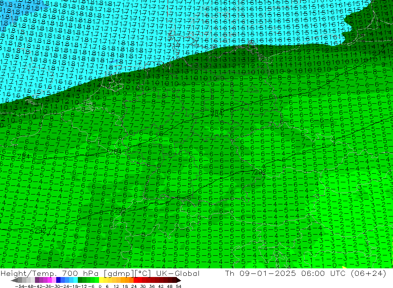Click the gray left arrow of color scale
The height and width of the screenshot is (288, 393).
[15, 281]
